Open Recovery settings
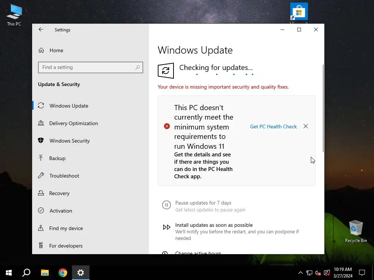374x280 pixels. pyautogui.click(x=59, y=193)
